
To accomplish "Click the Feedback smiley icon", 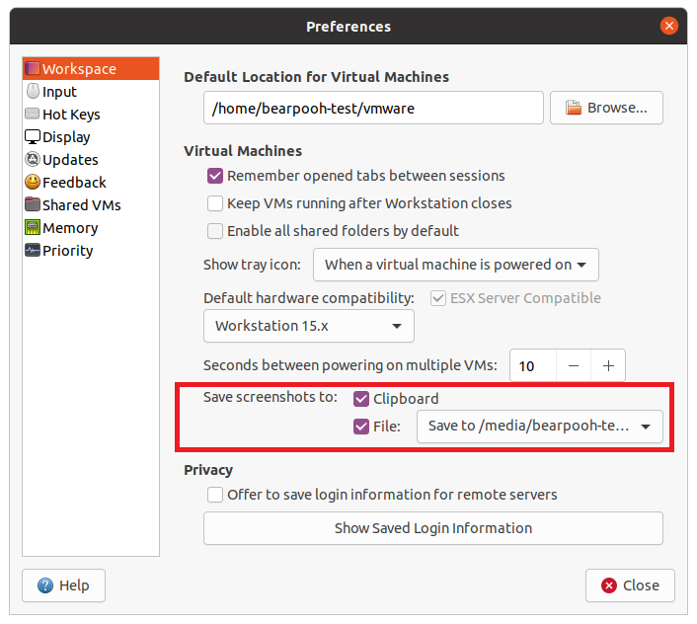I will click(x=33, y=182).
